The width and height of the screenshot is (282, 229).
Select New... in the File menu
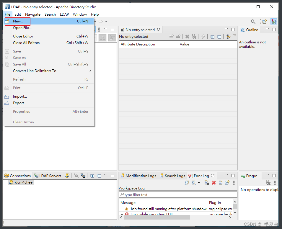point(49,21)
